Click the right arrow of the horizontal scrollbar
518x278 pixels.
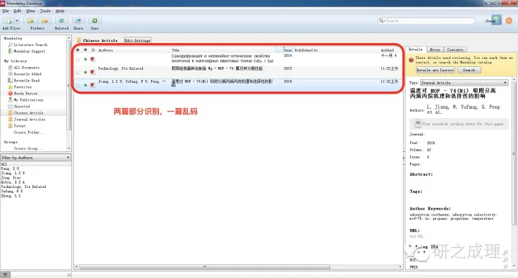point(401,266)
